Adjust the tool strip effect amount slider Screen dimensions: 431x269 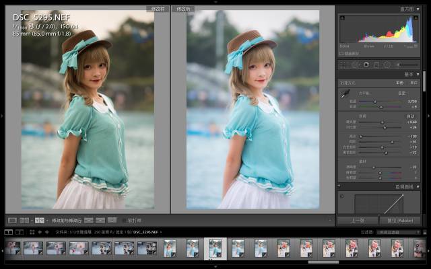(407, 65)
